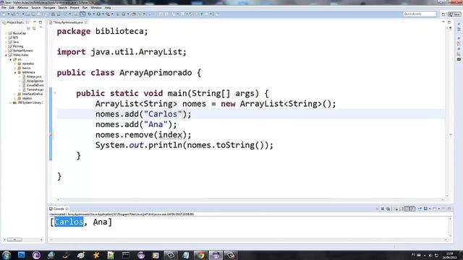Image resolution: width=463 pixels, height=260 pixels.
Task: Select the SortearNumero project
Action: point(22,51)
